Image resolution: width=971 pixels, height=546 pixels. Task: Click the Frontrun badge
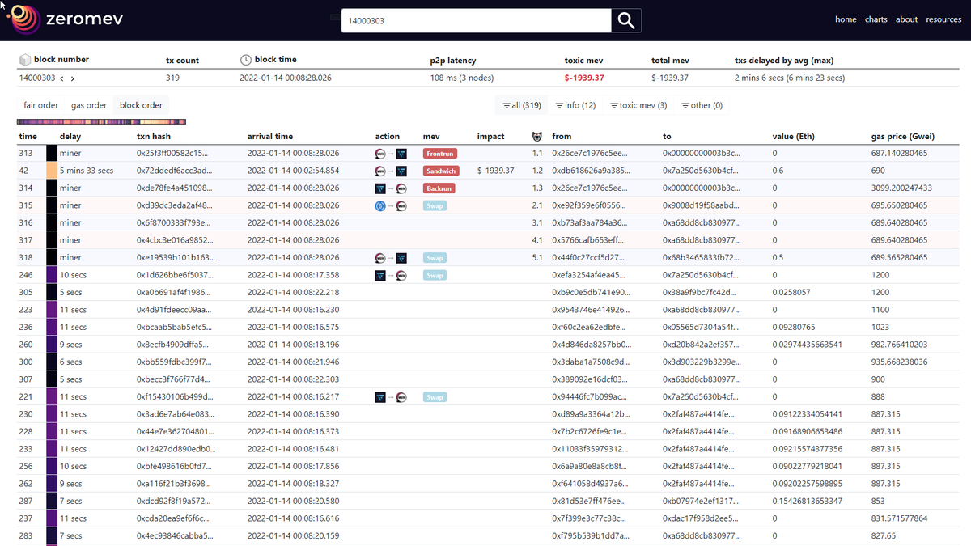point(440,154)
